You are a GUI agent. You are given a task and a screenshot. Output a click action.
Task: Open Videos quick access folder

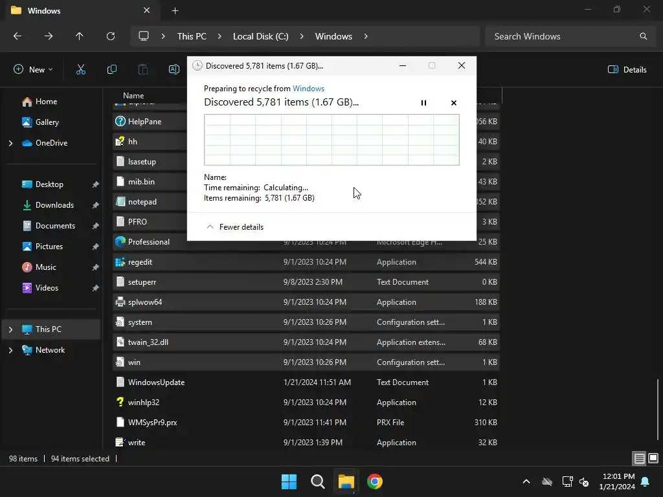(39, 288)
